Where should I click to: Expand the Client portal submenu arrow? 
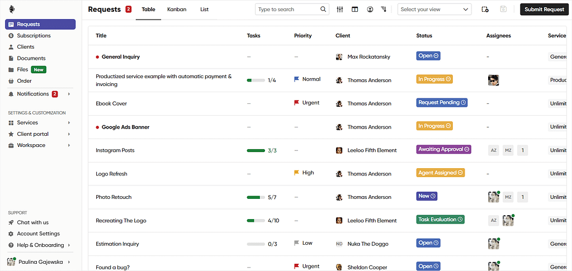click(x=69, y=134)
